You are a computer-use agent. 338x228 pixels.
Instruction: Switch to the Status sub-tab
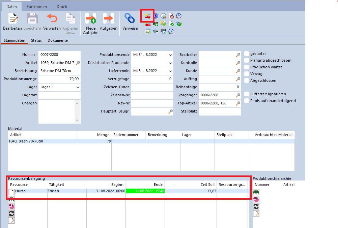pos(36,40)
